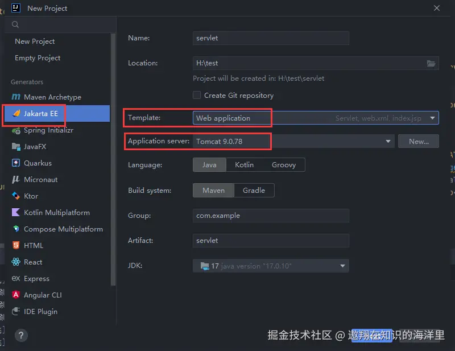
Task: Click the generators list scrollbar
Action: pos(113,160)
